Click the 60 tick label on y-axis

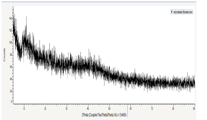(11, 67)
